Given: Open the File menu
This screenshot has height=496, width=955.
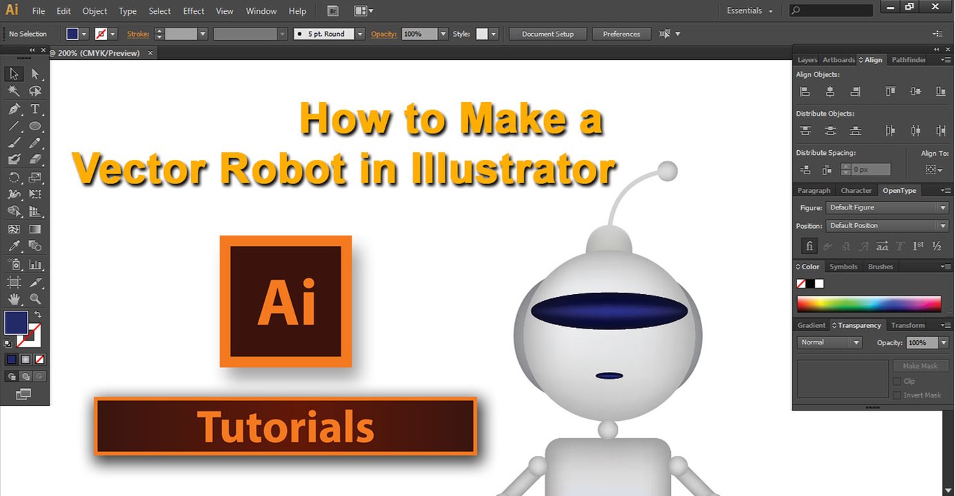Looking at the screenshot, I should coord(39,11).
